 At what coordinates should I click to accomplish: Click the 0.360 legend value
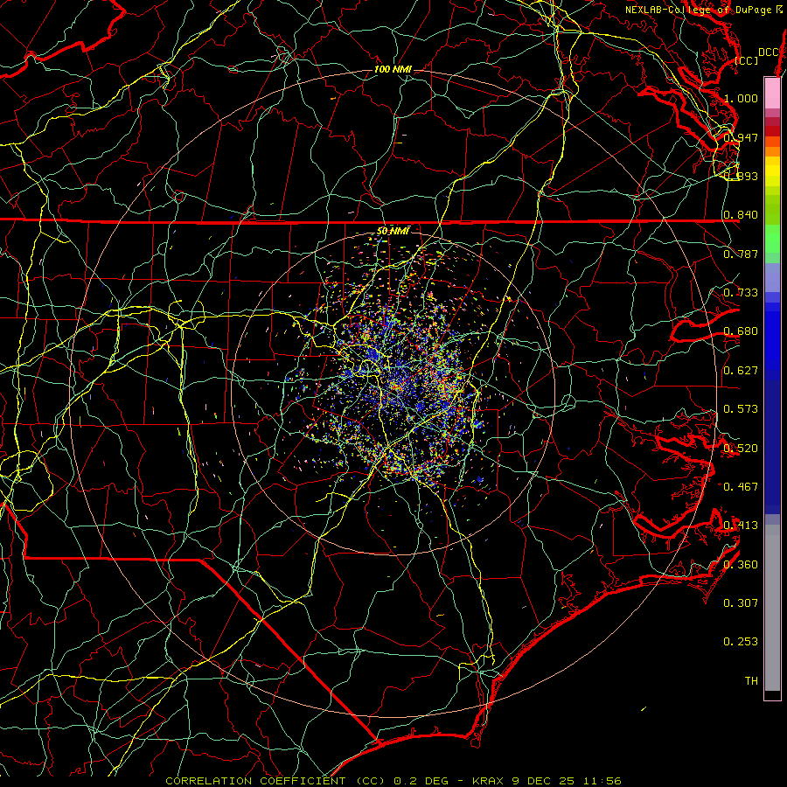(x=741, y=564)
